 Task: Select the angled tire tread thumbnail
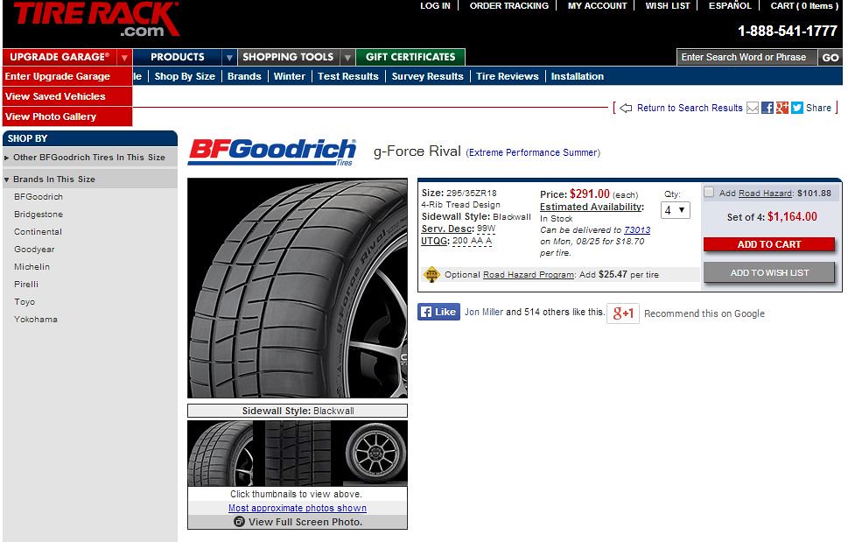click(x=221, y=454)
